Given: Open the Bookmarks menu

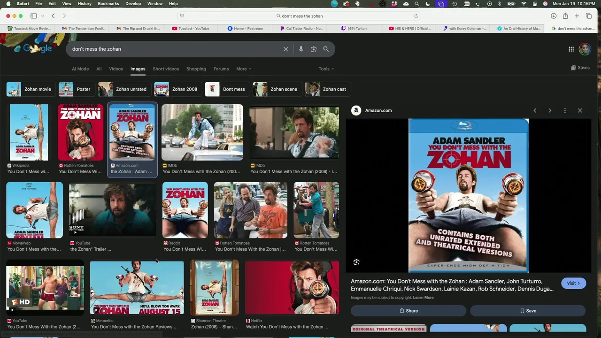Looking at the screenshot, I should point(108,4).
